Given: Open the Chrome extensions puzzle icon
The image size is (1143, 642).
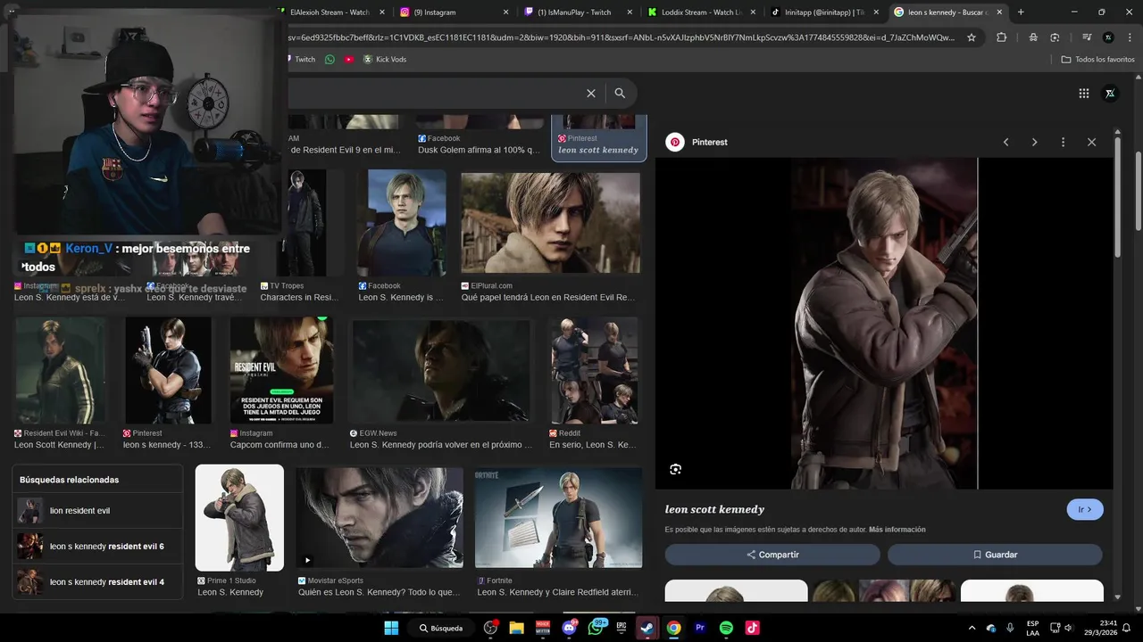Looking at the screenshot, I should tap(1001, 37).
